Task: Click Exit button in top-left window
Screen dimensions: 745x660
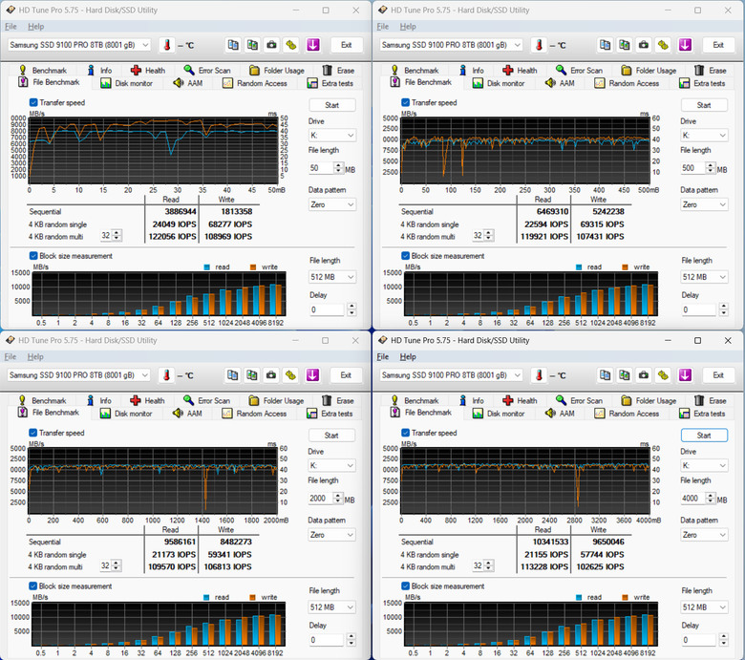Action: (347, 45)
